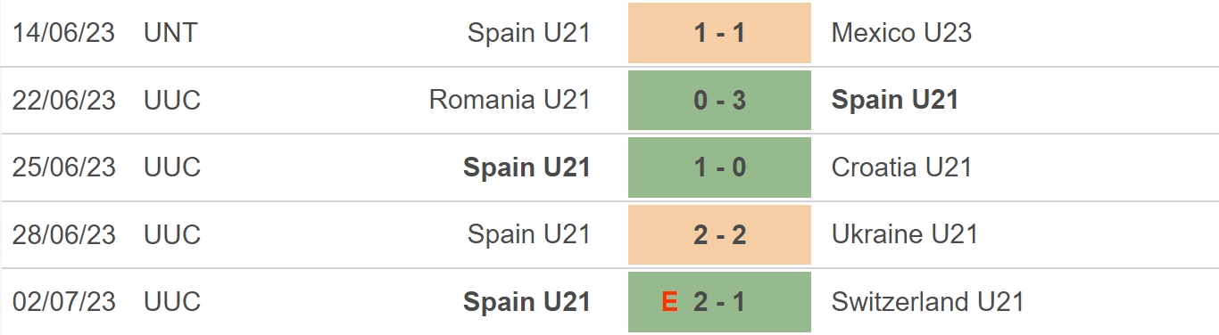Click Spain U21 in the 28/06/23 row
The image size is (1219, 335).
529,234
